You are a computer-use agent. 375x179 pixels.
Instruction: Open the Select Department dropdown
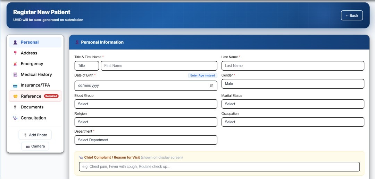[x=146, y=140]
